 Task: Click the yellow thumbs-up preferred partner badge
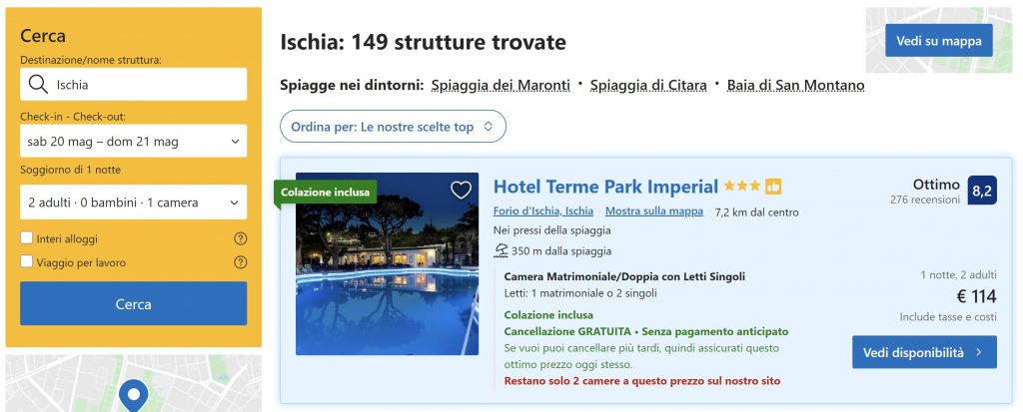click(773, 187)
